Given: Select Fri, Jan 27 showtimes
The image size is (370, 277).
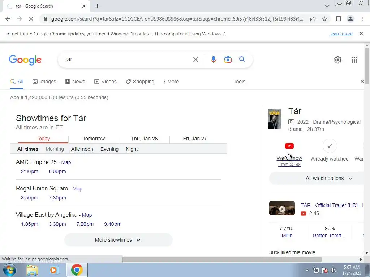Looking at the screenshot, I should coord(195,138).
